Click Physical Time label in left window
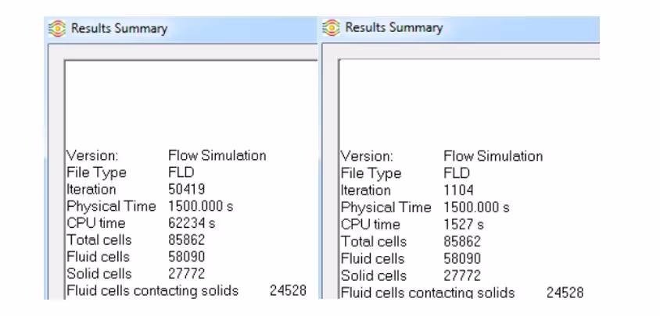Viewport: 660px width, 316px height. click(x=111, y=206)
